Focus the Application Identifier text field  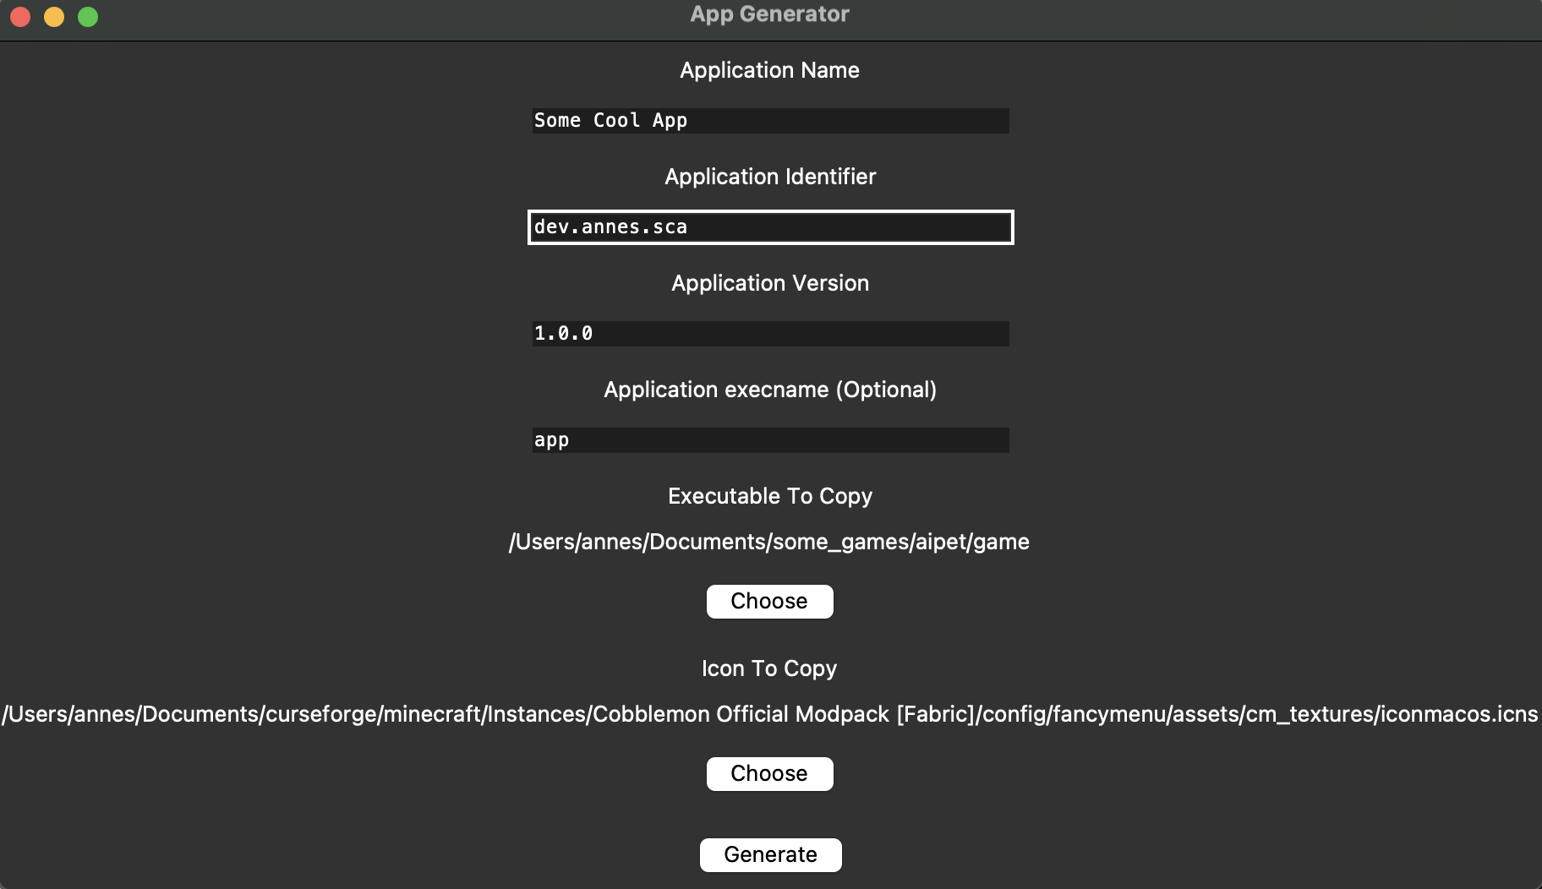[770, 227]
